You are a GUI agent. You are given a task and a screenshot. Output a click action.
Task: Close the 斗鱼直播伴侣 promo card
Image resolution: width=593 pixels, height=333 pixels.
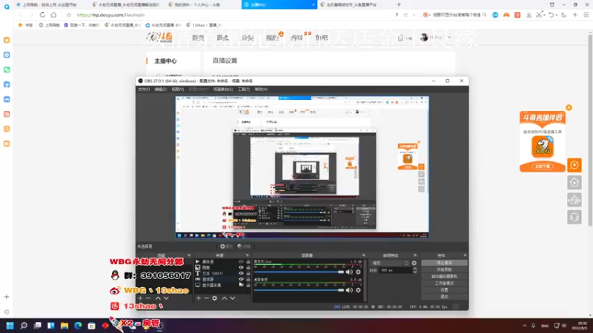tap(569, 107)
